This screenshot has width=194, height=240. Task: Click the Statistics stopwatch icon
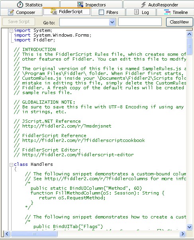tap(20, 4)
